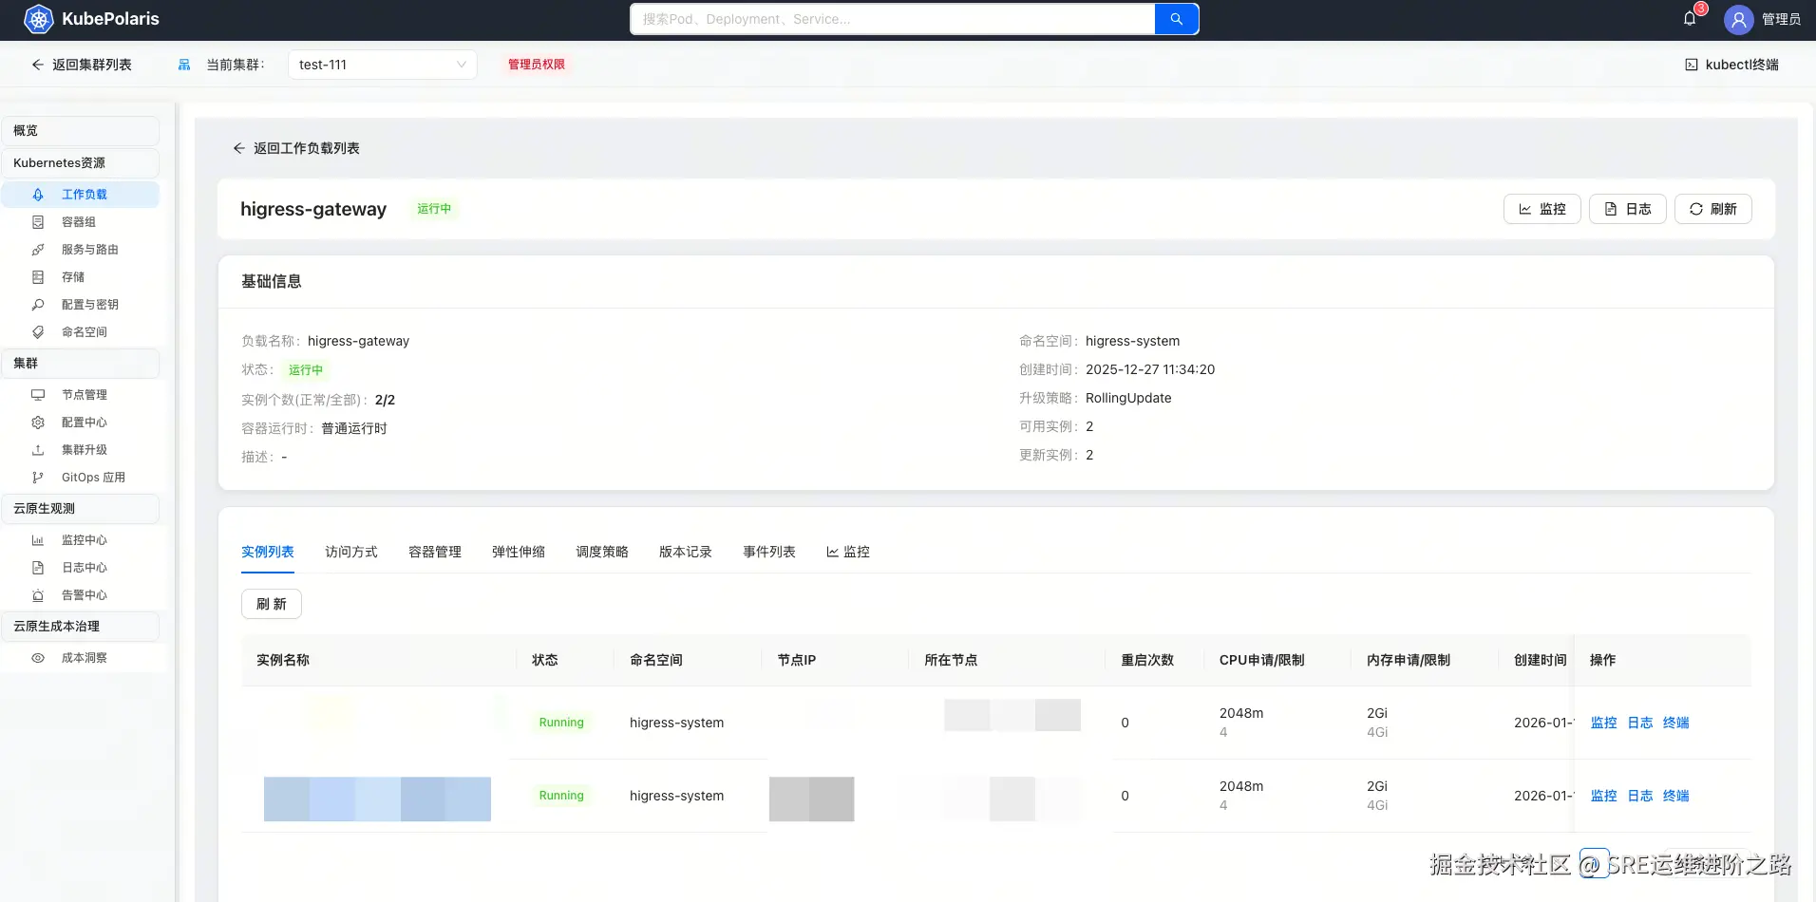Open 概览 in the sidebar
Image resolution: width=1816 pixels, height=902 pixels.
[81, 131]
